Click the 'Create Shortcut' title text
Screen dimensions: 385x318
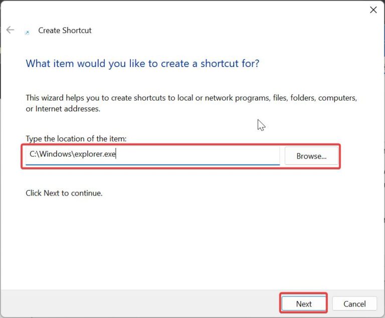coord(65,30)
